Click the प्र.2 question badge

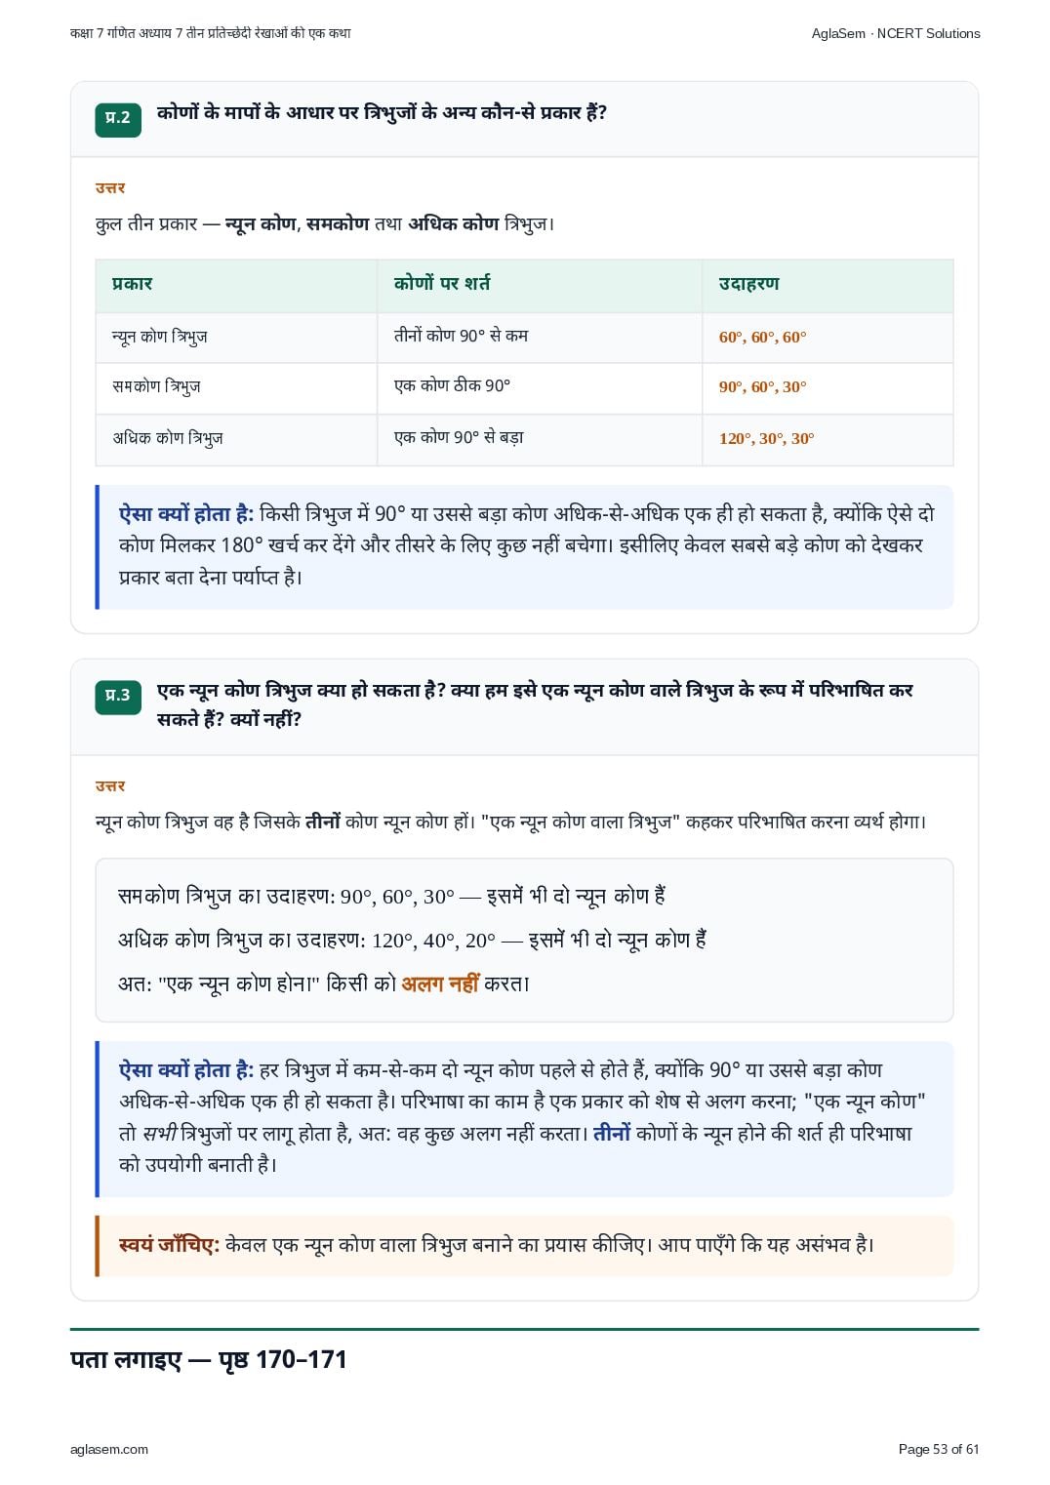[118, 118]
